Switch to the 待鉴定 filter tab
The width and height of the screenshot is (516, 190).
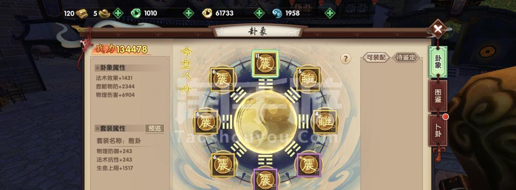coord(406,57)
